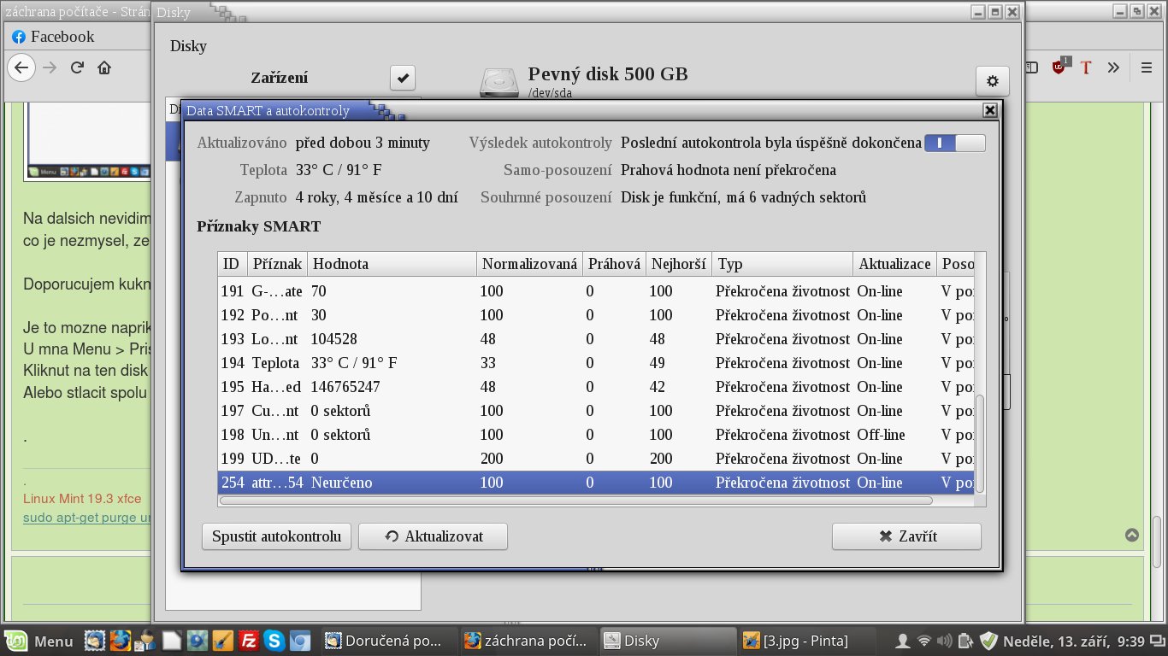Click the checkmark button next to Zařízení
This screenshot has height=656, width=1168.
coord(403,78)
